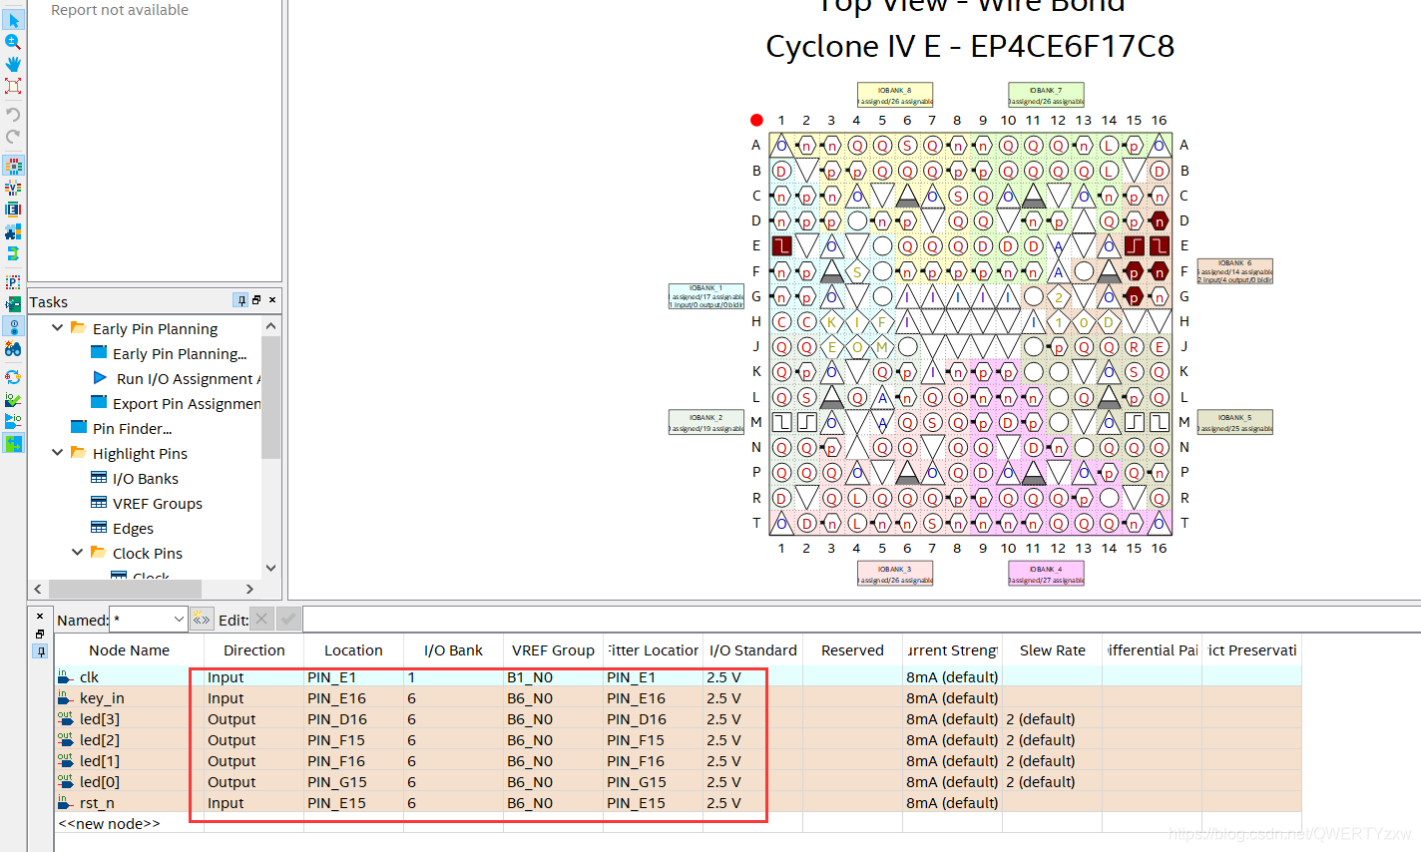Click the node finder button beside Named
Screen dimensions: 1421x852
pos(202,620)
